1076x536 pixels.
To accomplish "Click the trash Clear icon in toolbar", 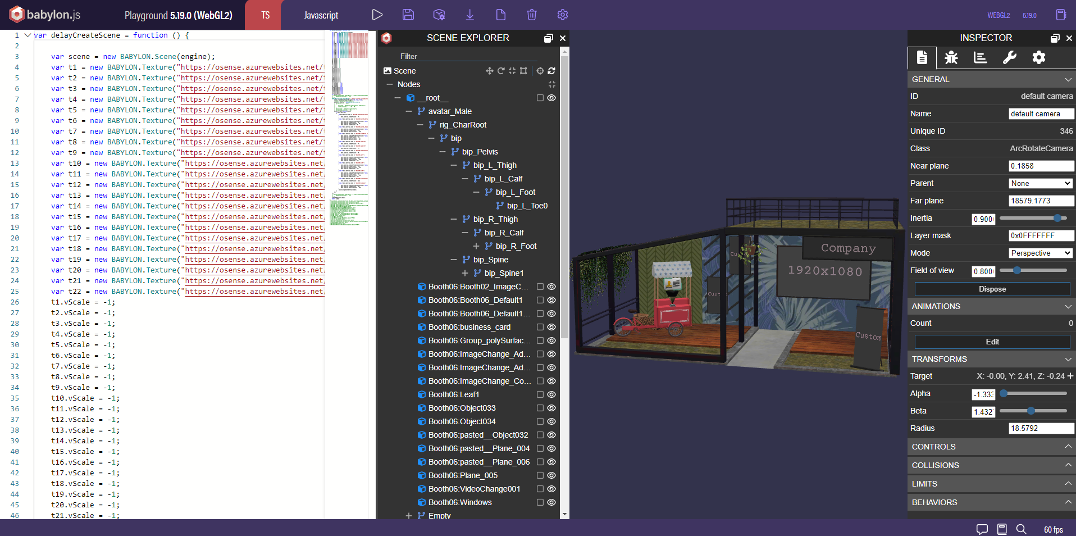I will 532,15.
